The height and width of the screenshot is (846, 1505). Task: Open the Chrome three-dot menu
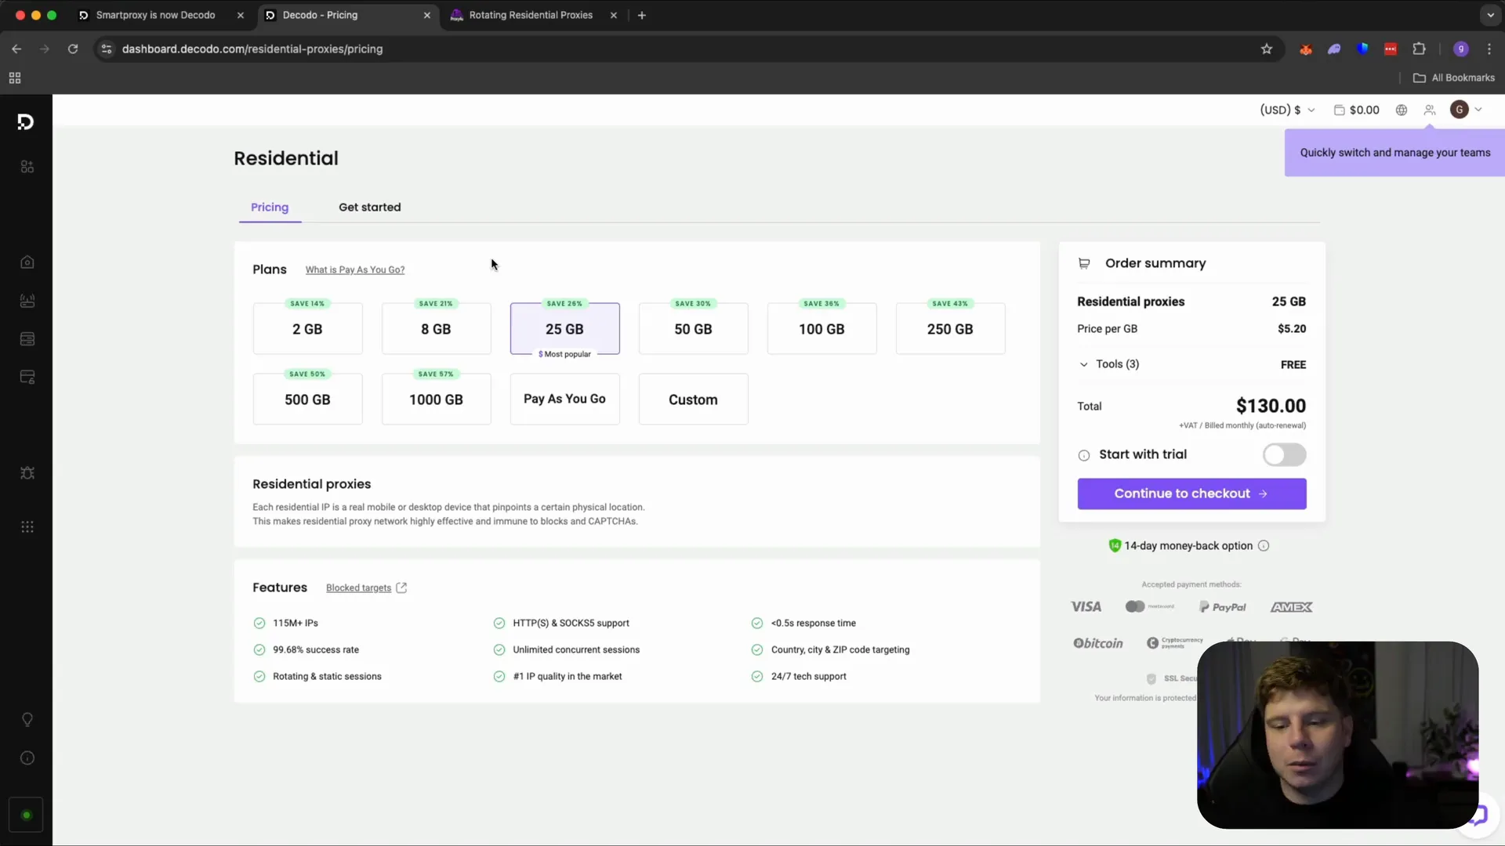1489,49
